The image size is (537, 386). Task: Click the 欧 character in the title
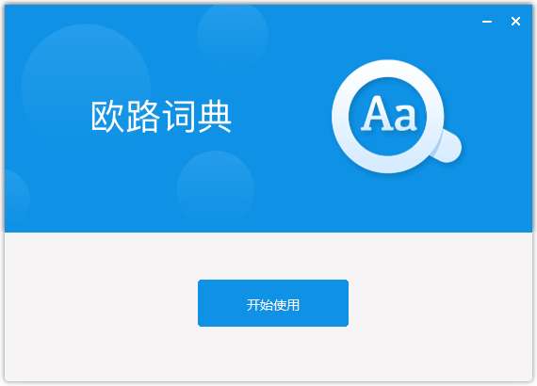(107, 117)
